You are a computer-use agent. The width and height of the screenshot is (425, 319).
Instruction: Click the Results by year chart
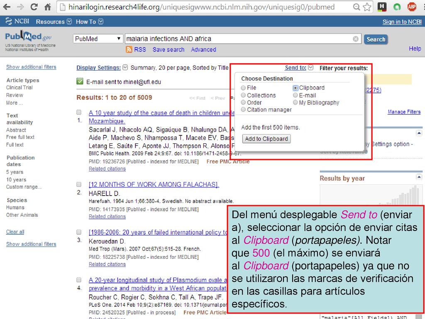[371, 194]
